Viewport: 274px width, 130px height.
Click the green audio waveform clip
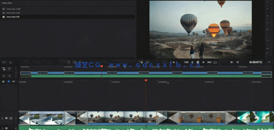coord(146,128)
